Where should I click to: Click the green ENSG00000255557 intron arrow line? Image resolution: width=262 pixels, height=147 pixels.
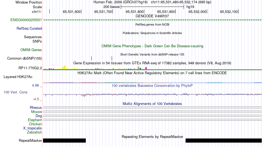point(152,20)
